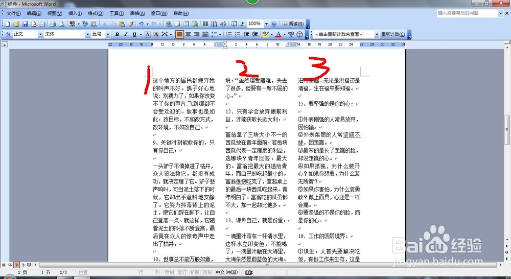
Task: Toggle bold formatting
Action: (x=118, y=34)
